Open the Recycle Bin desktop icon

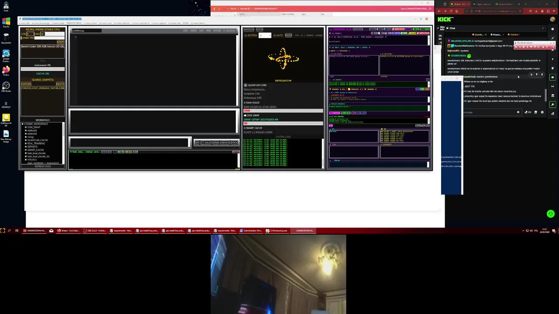pos(6,38)
